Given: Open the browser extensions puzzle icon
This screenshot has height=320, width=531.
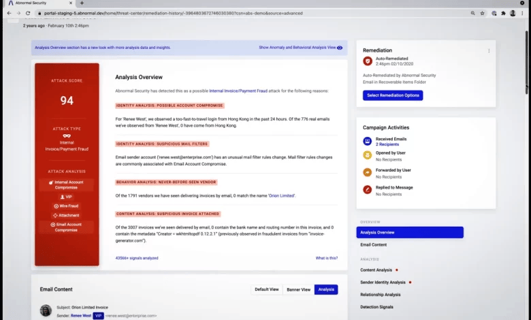Looking at the screenshot, I should click(x=504, y=13).
